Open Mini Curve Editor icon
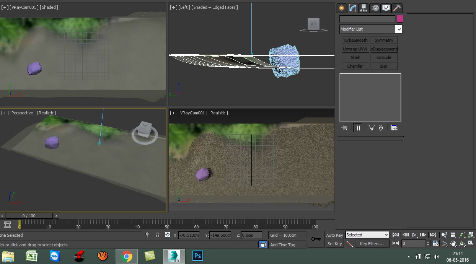476x267 pixels. [x=7, y=225]
